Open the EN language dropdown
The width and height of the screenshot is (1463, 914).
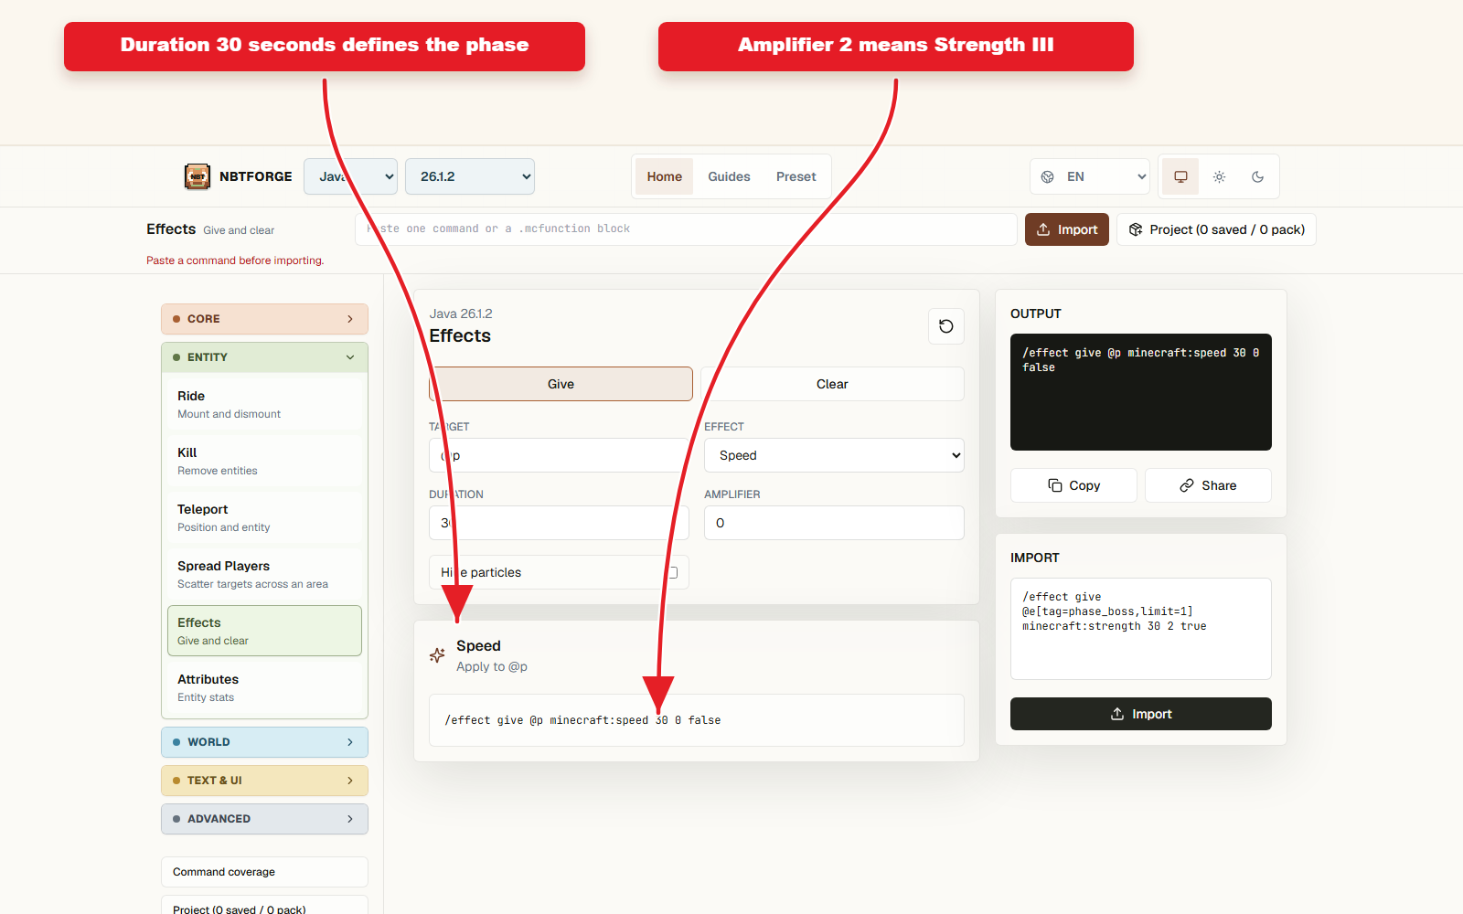1090,176
